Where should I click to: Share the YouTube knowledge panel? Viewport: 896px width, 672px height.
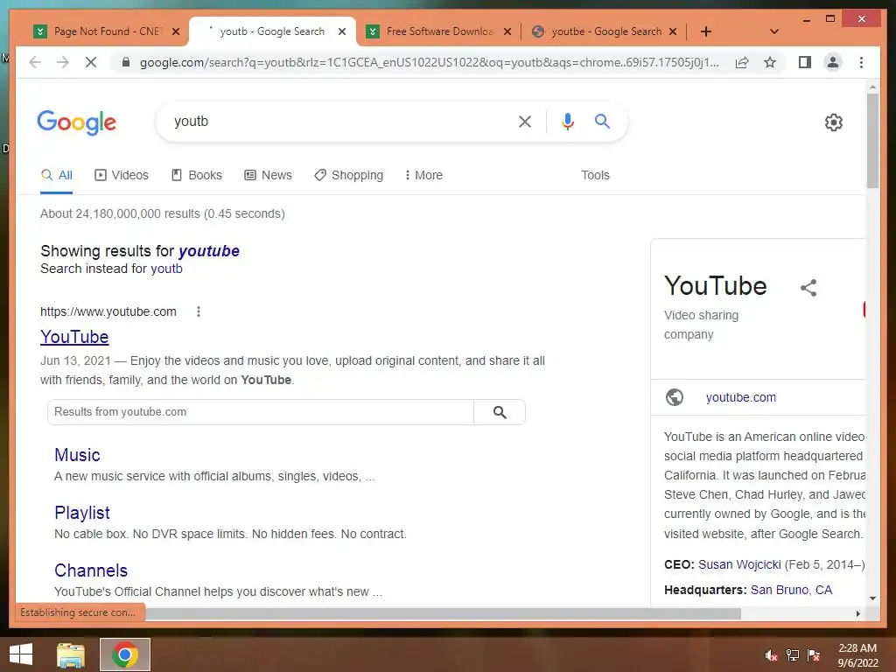pos(808,287)
